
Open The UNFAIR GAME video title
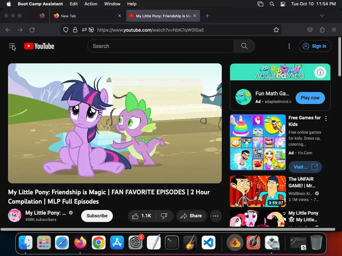pos(302,182)
